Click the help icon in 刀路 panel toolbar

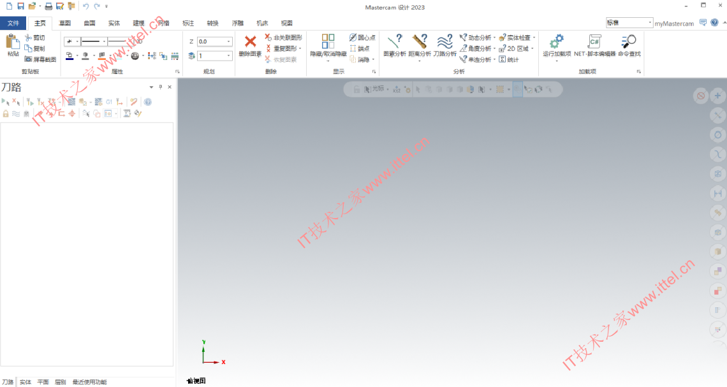pos(148,101)
